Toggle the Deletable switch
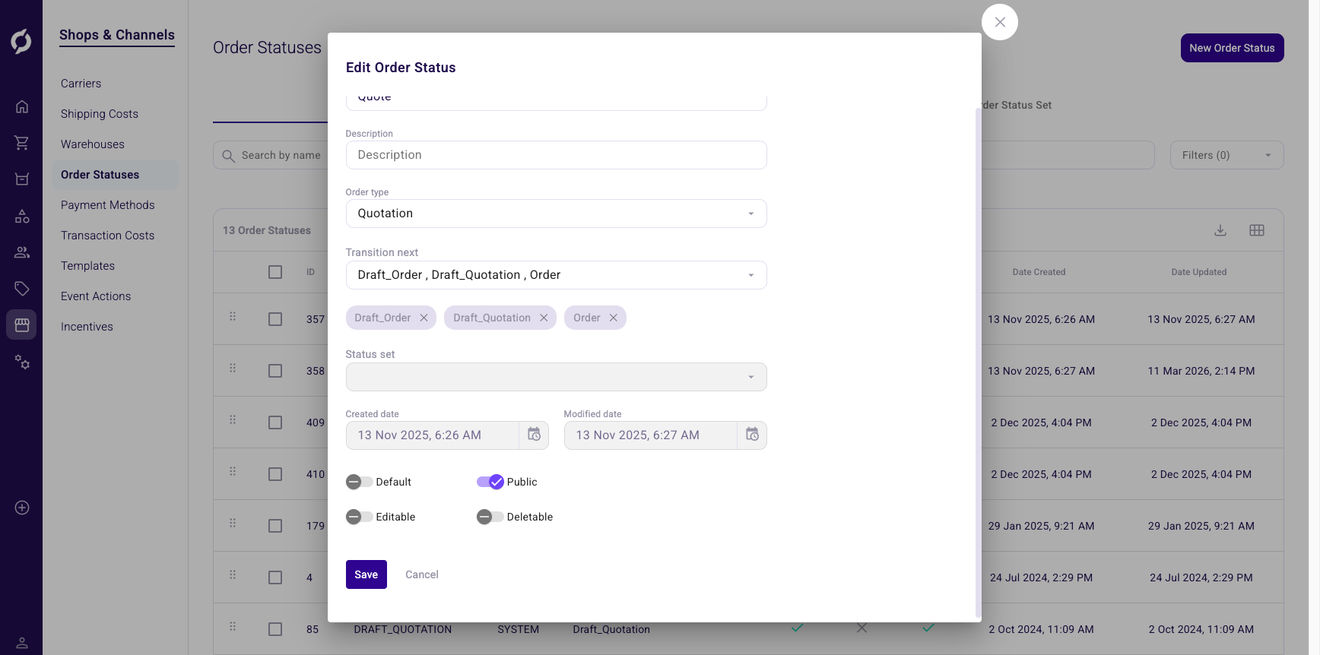The height and width of the screenshot is (655, 1320). pyautogui.click(x=490, y=517)
